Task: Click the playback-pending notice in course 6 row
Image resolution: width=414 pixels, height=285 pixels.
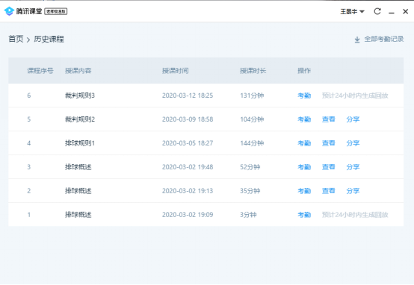Action: click(355, 95)
